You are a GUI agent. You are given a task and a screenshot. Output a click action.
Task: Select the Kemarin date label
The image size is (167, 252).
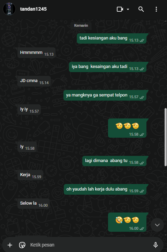(81, 25)
